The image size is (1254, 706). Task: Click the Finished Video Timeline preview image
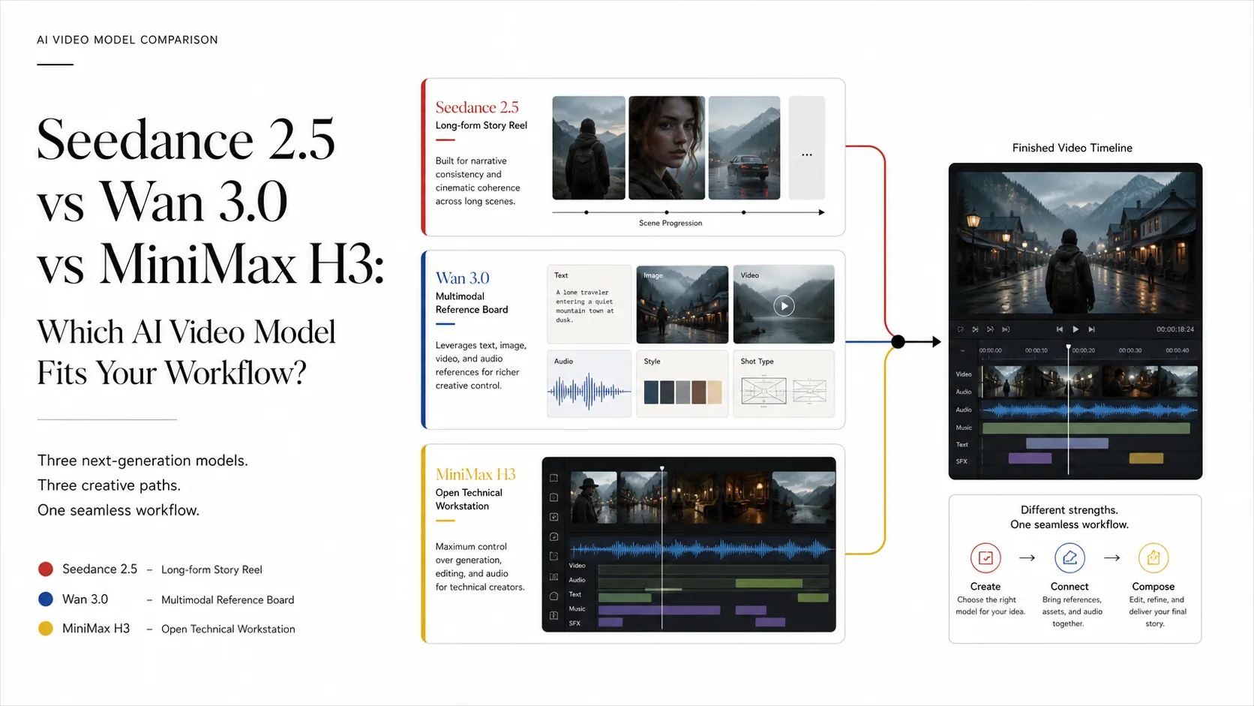(x=1075, y=242)
